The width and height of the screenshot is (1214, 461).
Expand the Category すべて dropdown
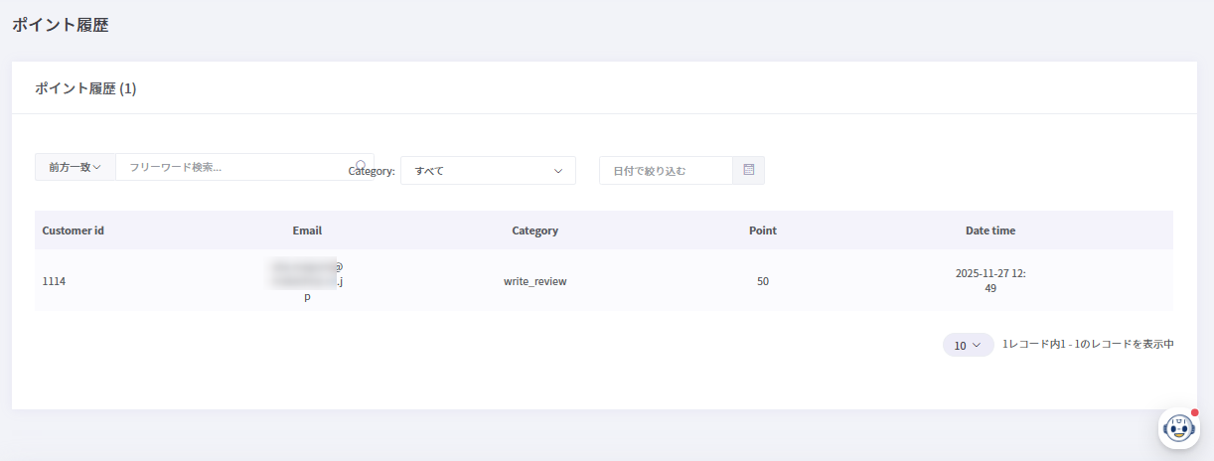pyautogui.click(x=488, y=171)
